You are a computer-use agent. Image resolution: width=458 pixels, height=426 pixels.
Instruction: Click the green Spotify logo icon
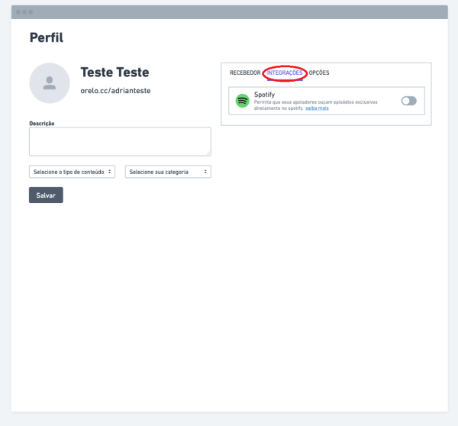pos(243,101)
